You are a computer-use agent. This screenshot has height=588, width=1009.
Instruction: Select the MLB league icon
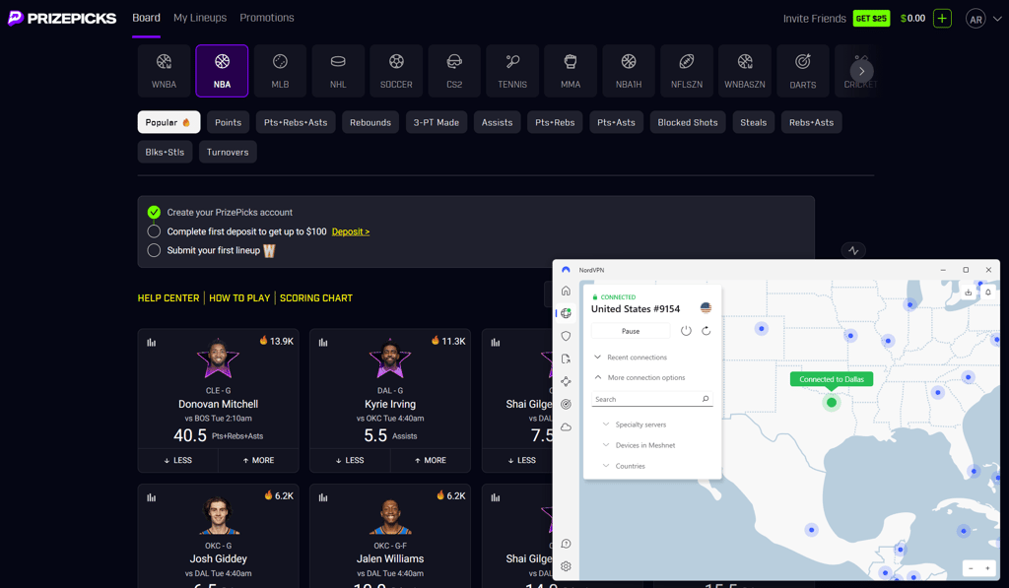click(280, 71)
